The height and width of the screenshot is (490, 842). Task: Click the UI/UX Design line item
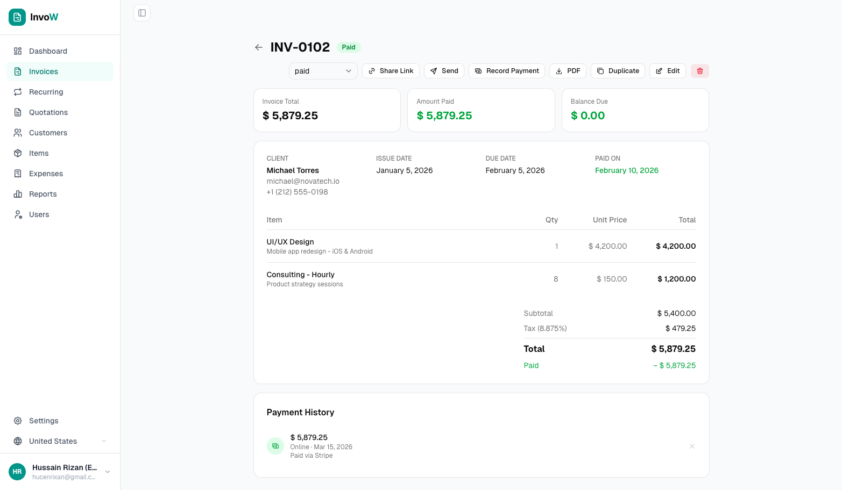(x=481, y=246)
